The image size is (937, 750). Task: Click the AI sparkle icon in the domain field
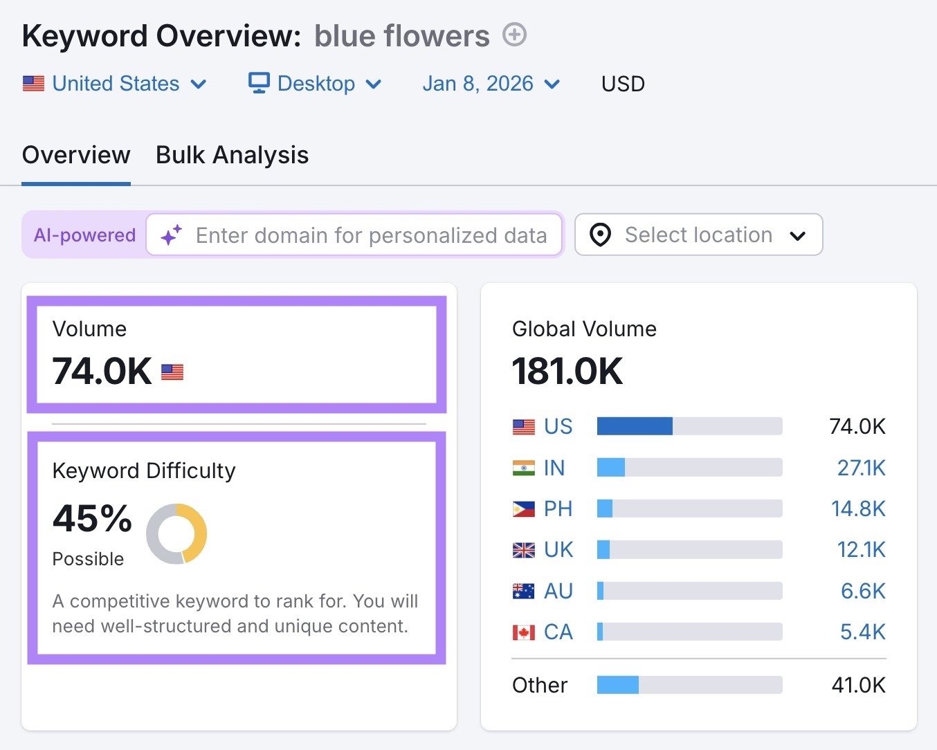click(x=172, y=235)
